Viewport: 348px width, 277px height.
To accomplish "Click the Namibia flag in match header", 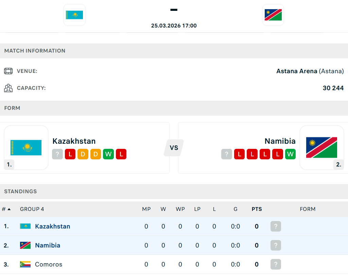I will tap(273, 15).
